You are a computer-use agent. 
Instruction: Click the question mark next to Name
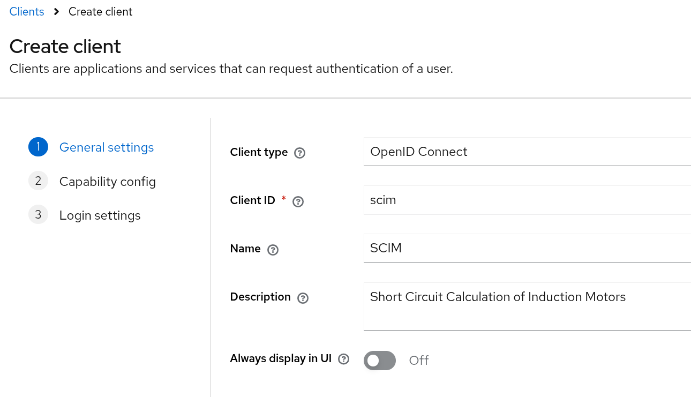273,250
